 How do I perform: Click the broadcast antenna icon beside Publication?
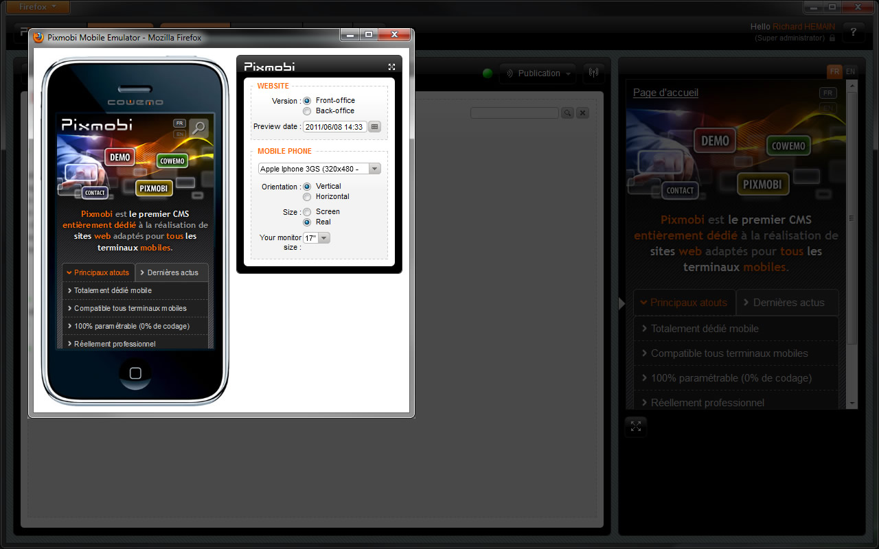point(593,73)
